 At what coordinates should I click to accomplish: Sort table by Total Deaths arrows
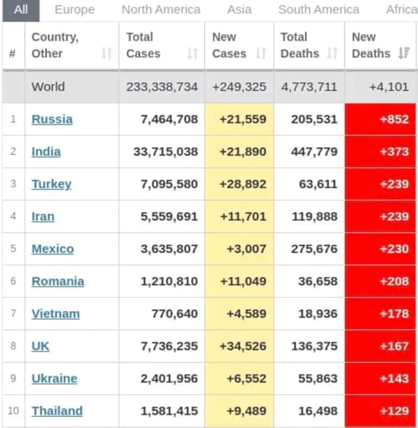[x=333, y=54]
